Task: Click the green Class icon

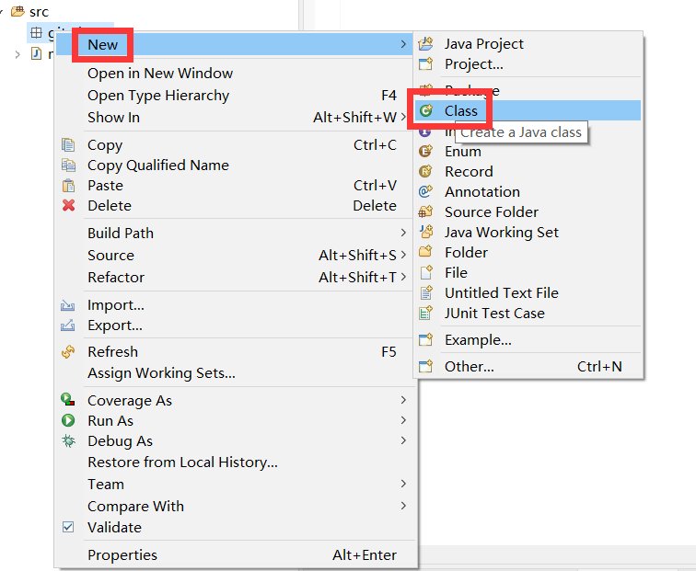Action: coord(425,111)
